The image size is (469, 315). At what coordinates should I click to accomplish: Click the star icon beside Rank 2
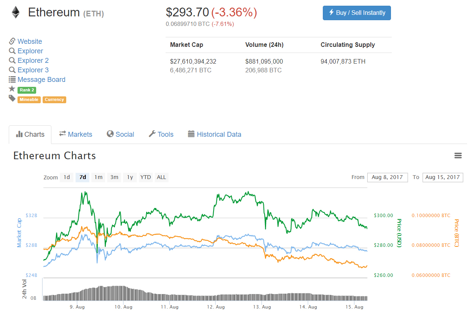(x=12, y=89)
